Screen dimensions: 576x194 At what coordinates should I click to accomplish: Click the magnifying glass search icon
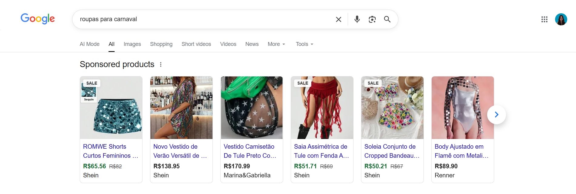pyautogui.click(x=387, y=19)
